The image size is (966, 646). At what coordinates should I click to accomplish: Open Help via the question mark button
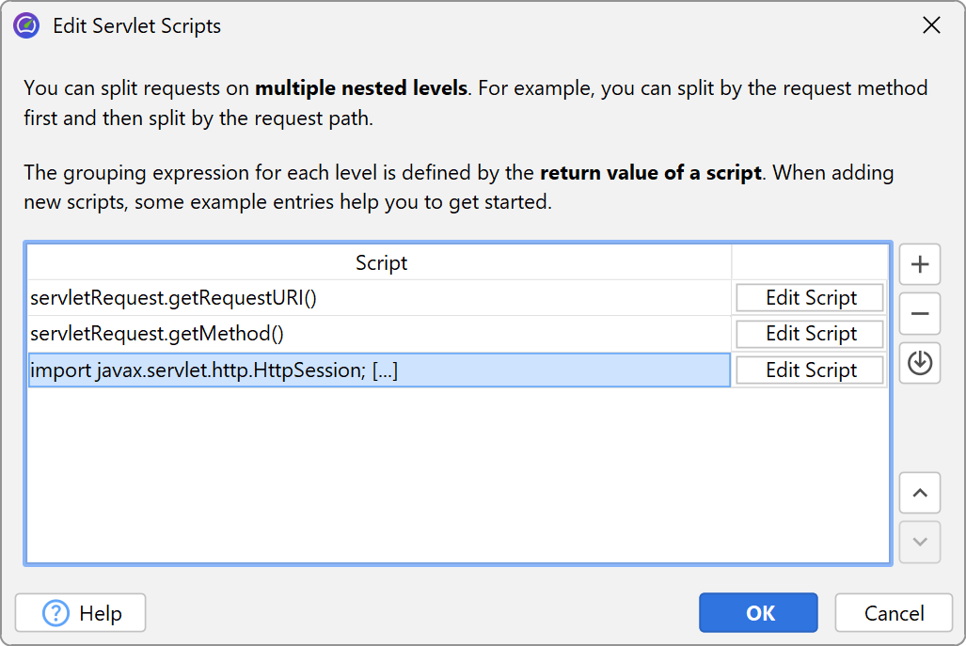point(81,613)
